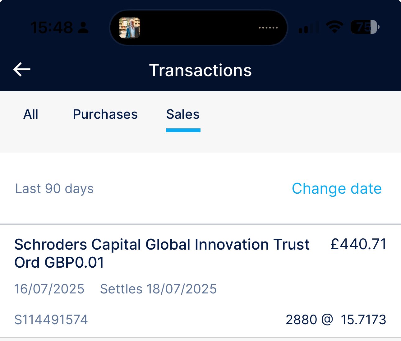Tap the person icon beside the clock
Viewport: 401px width, 341px height.
coord(83,28)
